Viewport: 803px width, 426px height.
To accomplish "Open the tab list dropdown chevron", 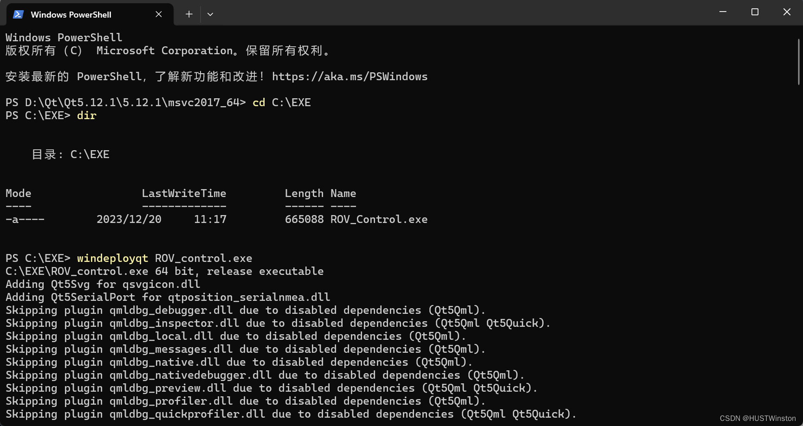I will click(210, 14).
